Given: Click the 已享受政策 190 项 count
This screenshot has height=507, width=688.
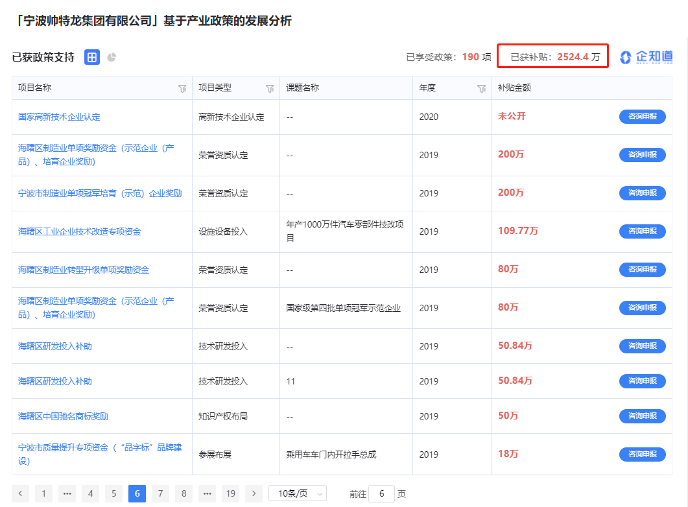Looking at the screenshot, I should pyautogui.click(x=449, y=57).
